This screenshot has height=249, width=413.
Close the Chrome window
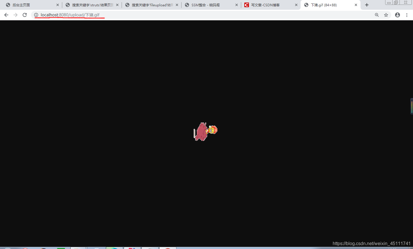(x=406, y=3)
